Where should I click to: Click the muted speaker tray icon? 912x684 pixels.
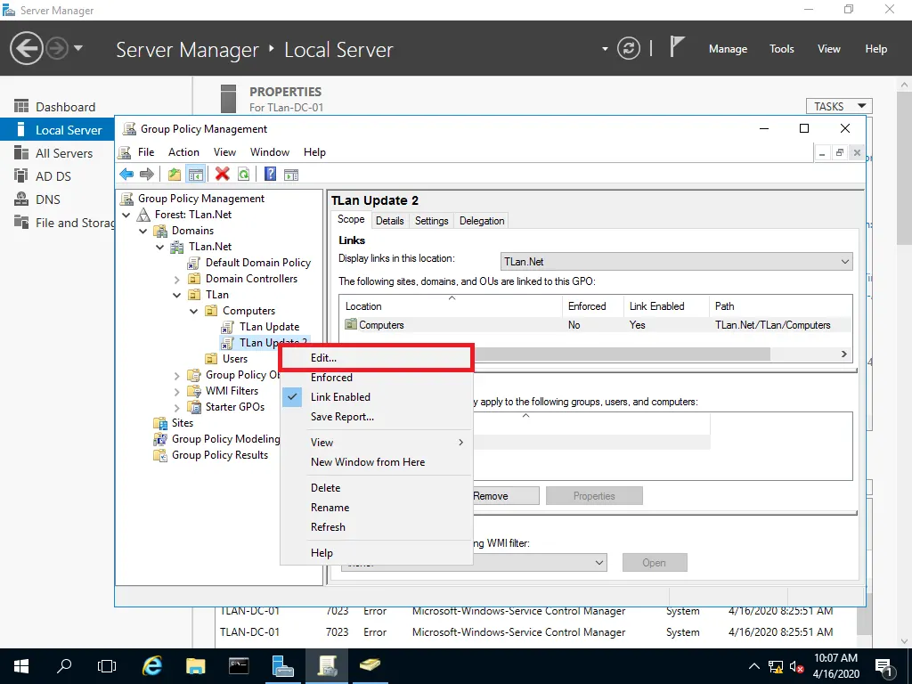(797, 666)
